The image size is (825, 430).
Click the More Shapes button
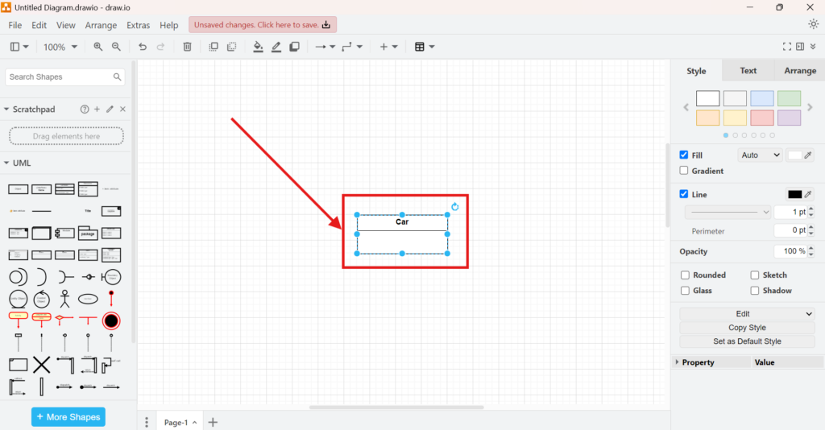coord(68,417)
